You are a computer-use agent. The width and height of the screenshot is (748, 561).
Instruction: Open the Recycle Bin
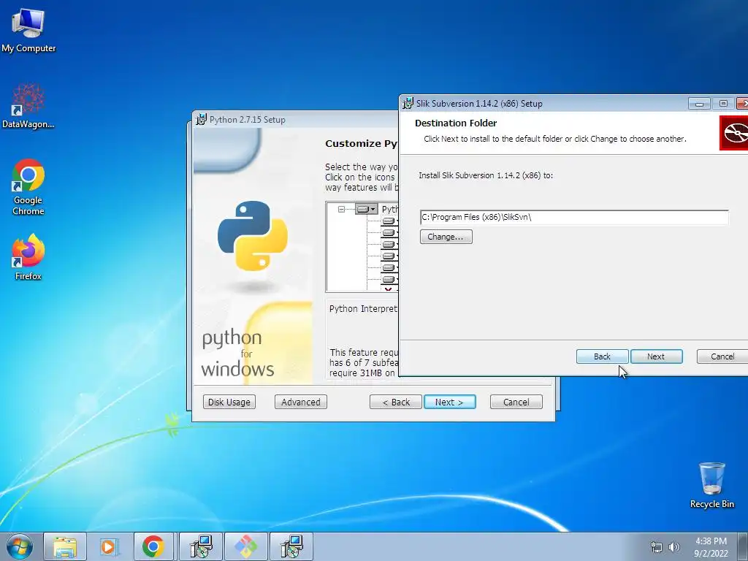pos(711,485)
